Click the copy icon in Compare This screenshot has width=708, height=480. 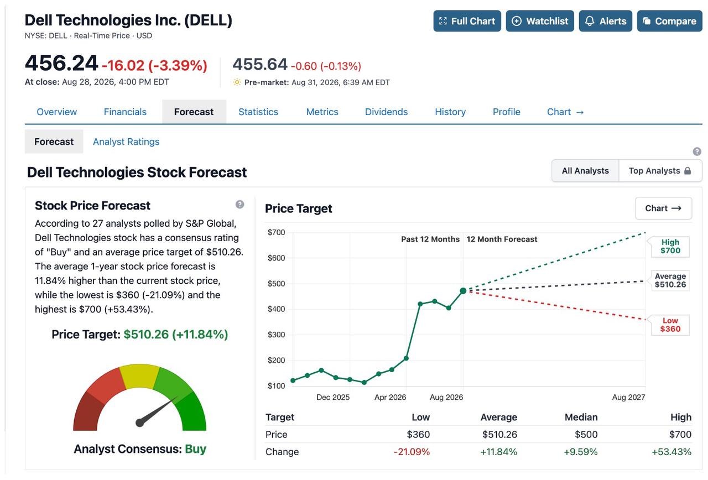[647, 21]
